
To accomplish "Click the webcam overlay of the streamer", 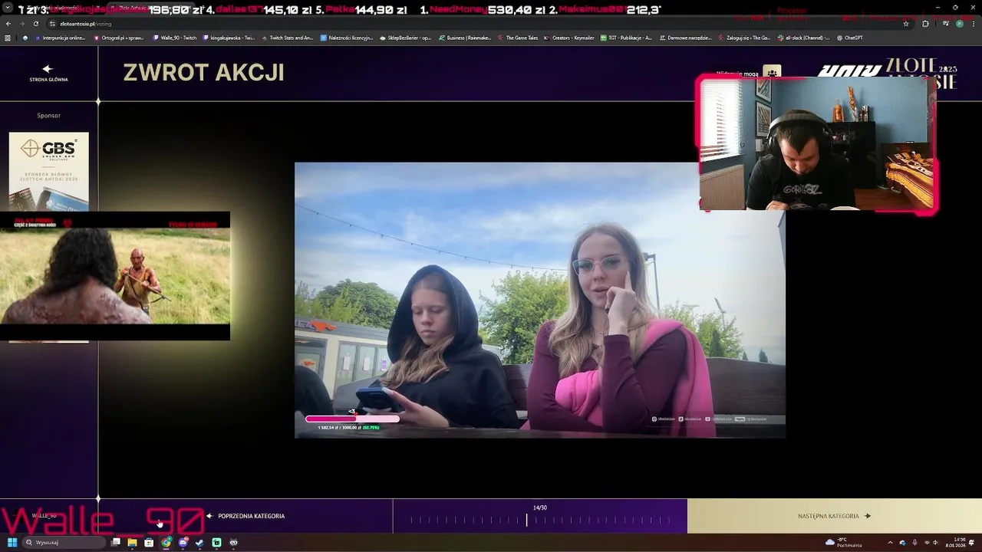I will click(816, 143).
